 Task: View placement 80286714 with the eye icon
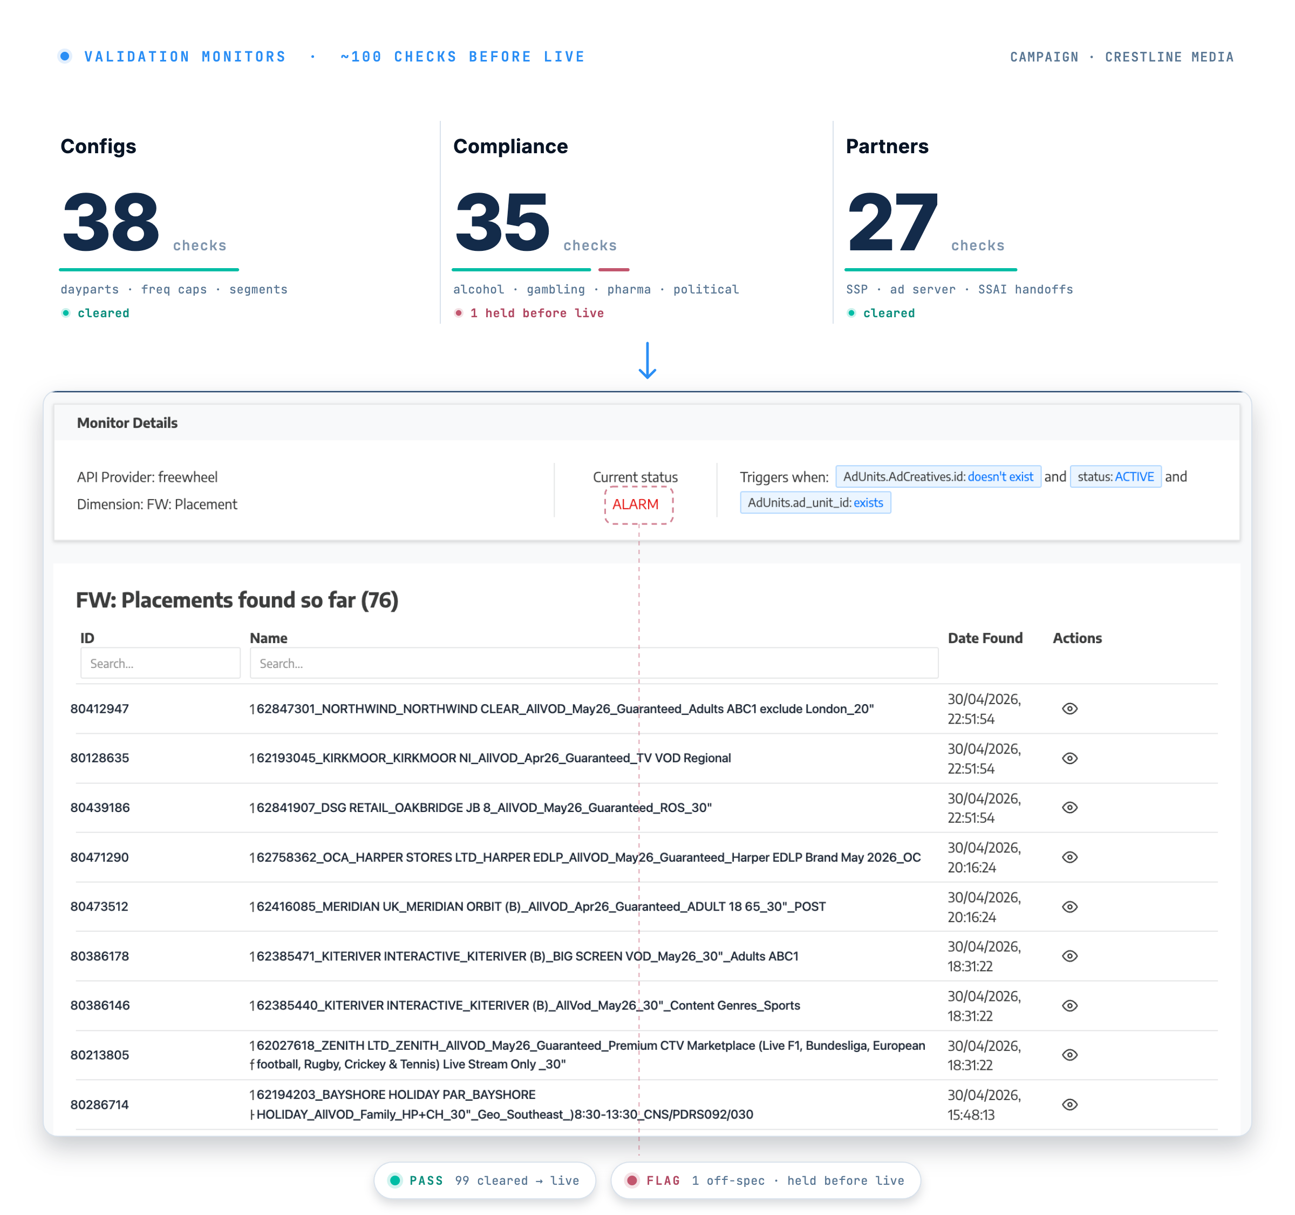point(1069,1104)
